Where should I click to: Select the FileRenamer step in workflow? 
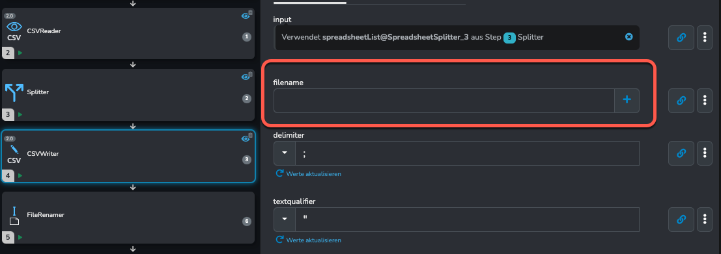pos(128,218)
